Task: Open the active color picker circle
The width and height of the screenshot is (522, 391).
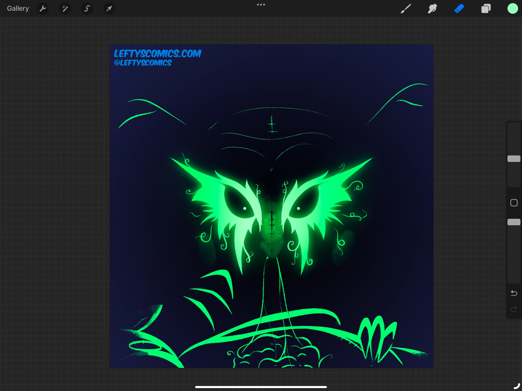Action: (512, 9)
